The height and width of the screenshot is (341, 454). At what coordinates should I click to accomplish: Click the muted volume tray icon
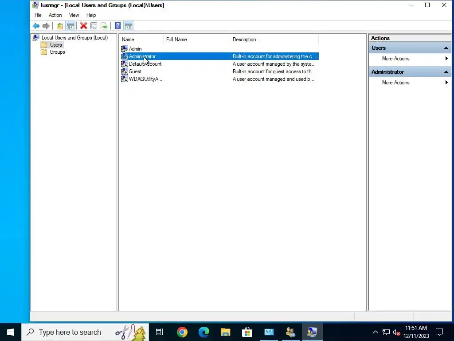pos(396,332)
